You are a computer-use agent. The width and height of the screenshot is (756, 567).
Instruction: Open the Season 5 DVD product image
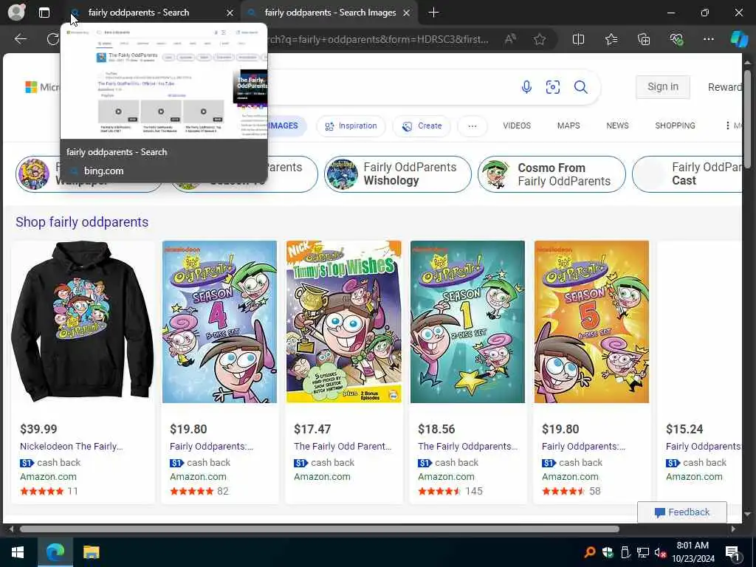(591, 322)
